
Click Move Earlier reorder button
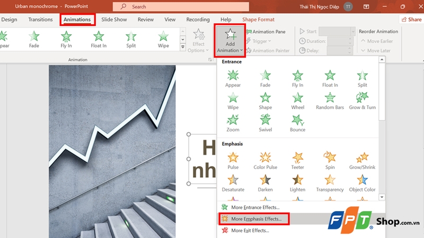(377, 41)
